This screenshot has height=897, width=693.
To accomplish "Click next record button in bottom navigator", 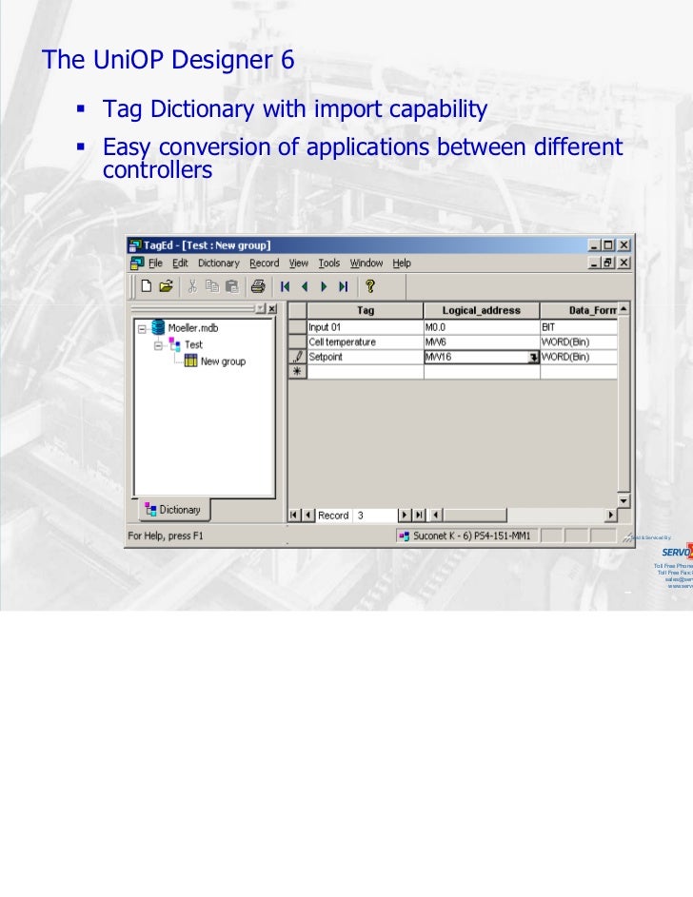I will tap(405, 515).
